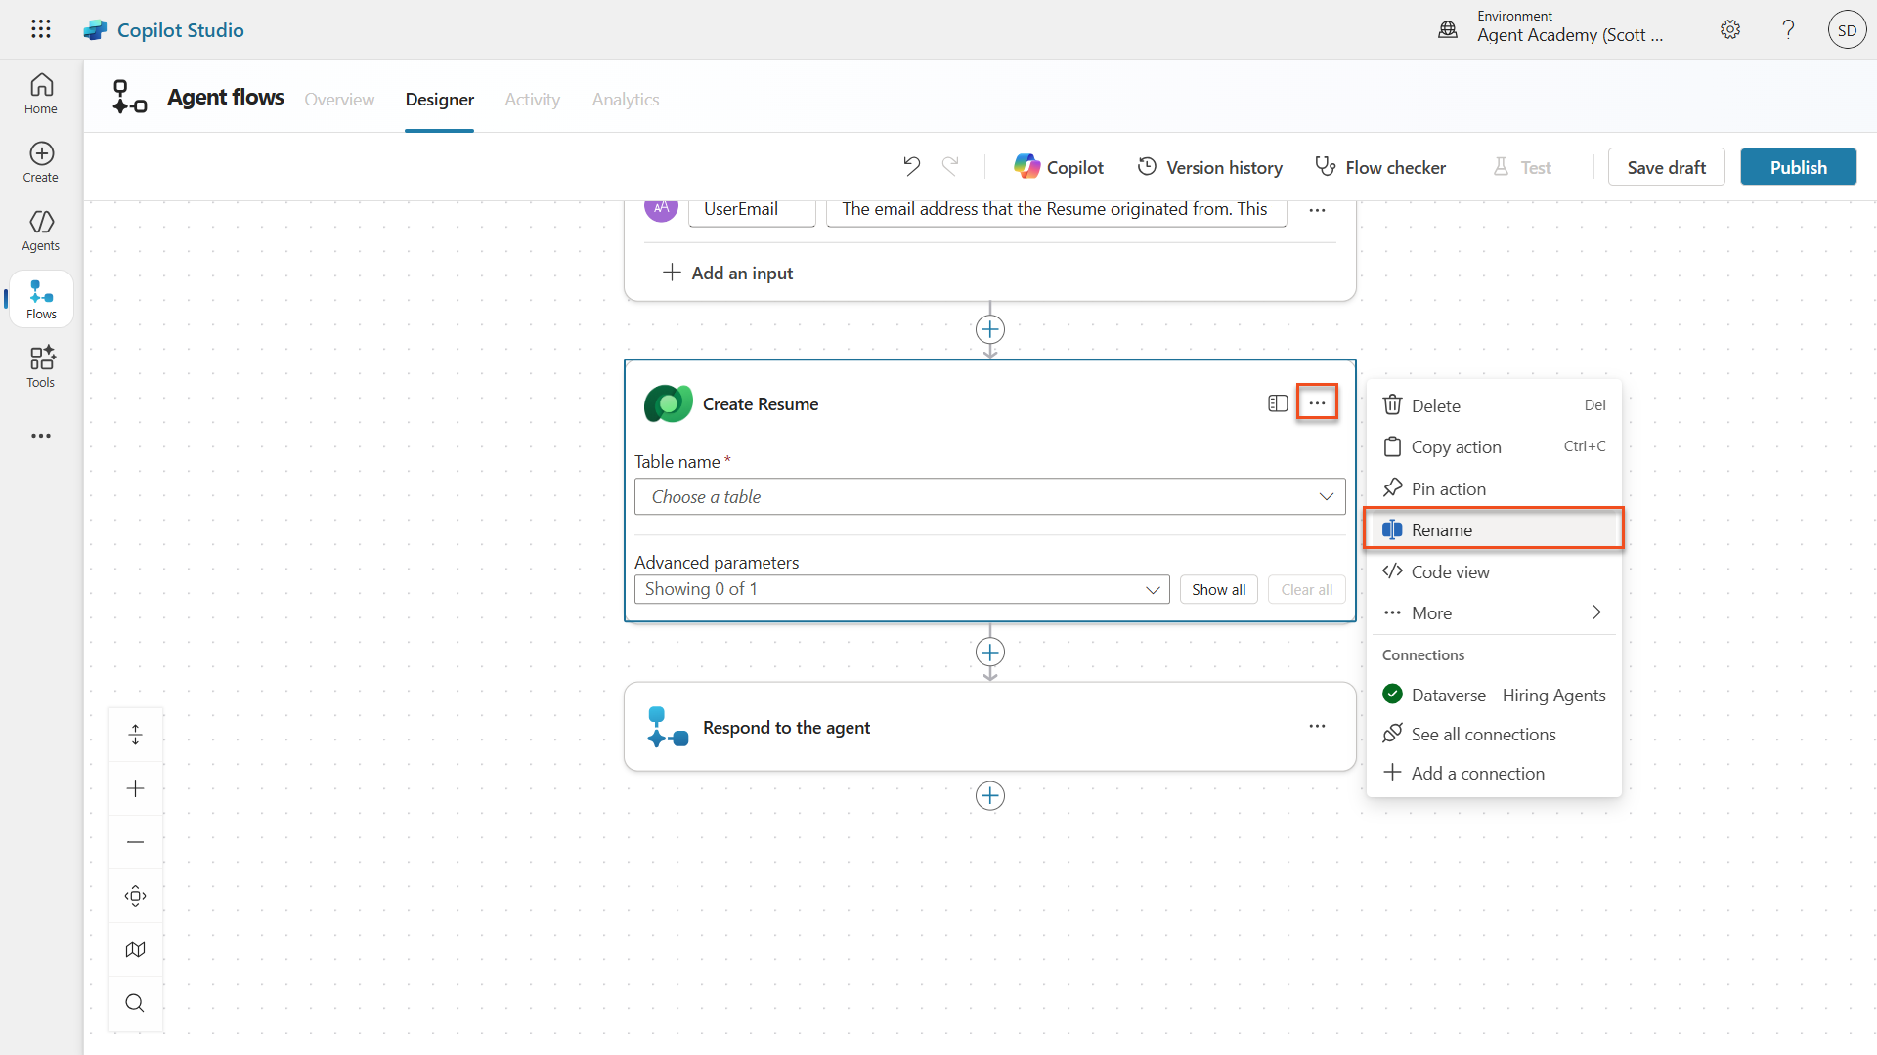Expand the Table name dropdown
This screenshot has height=1055, width=1877.
click(989, 496)
